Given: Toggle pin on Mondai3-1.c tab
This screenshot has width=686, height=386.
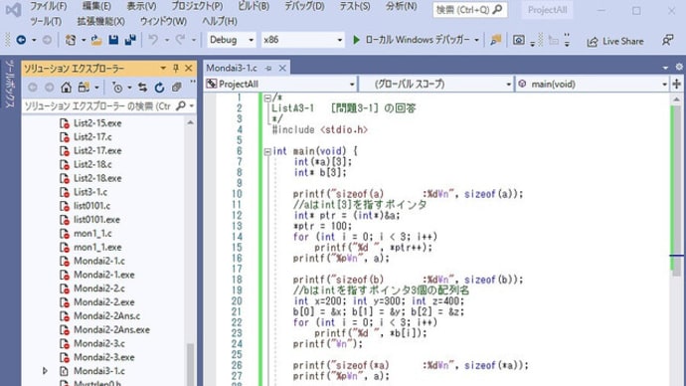Looking at the screenshot, I should pos(268,69).
